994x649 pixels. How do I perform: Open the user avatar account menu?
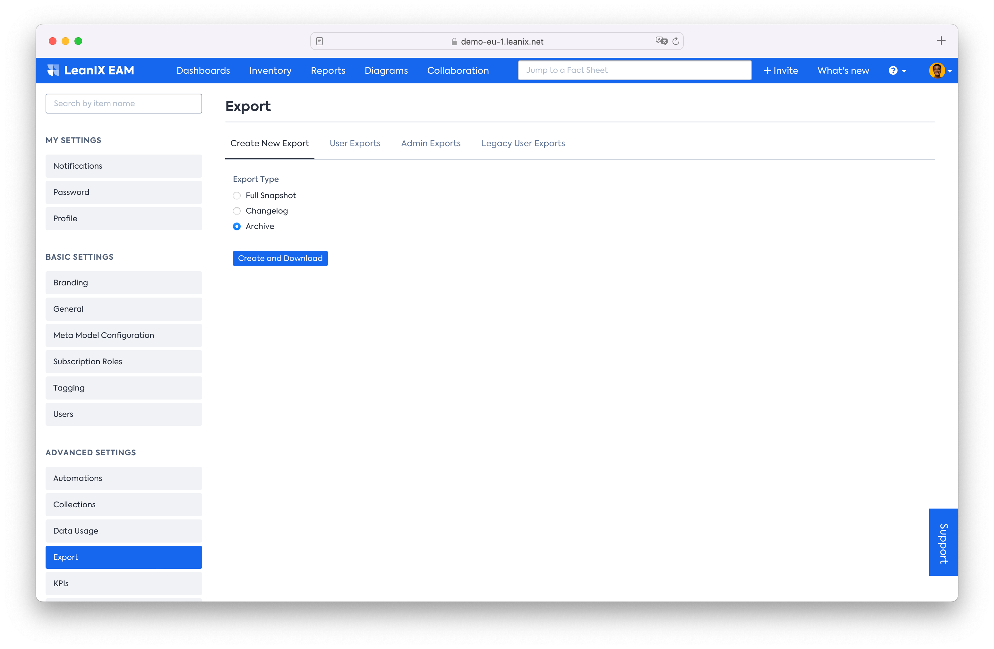click(x=940, y=71)
